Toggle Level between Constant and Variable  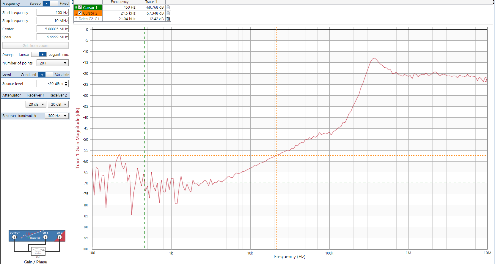coord(45,75)
